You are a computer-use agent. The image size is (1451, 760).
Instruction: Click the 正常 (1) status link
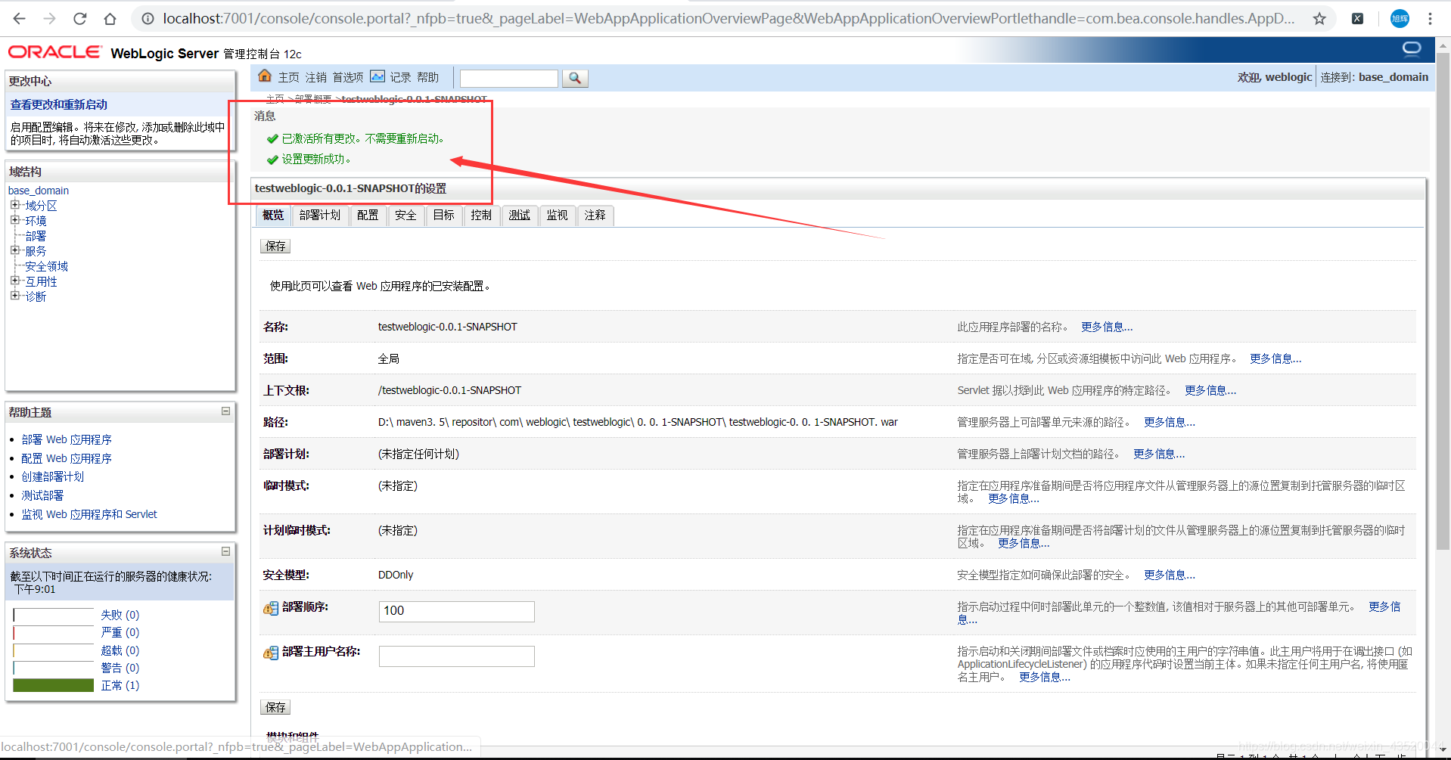click(120, 685)
